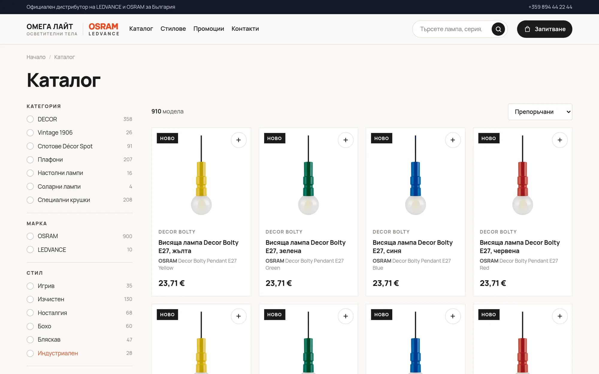Open product Висяща лампа Decor Bolty E27, червена
Screen dimensions: 599x374
tap(520, 247)
